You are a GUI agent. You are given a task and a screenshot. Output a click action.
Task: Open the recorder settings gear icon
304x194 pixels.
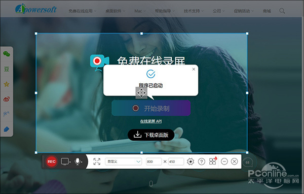pyautogui.click(x=191, y=161)
